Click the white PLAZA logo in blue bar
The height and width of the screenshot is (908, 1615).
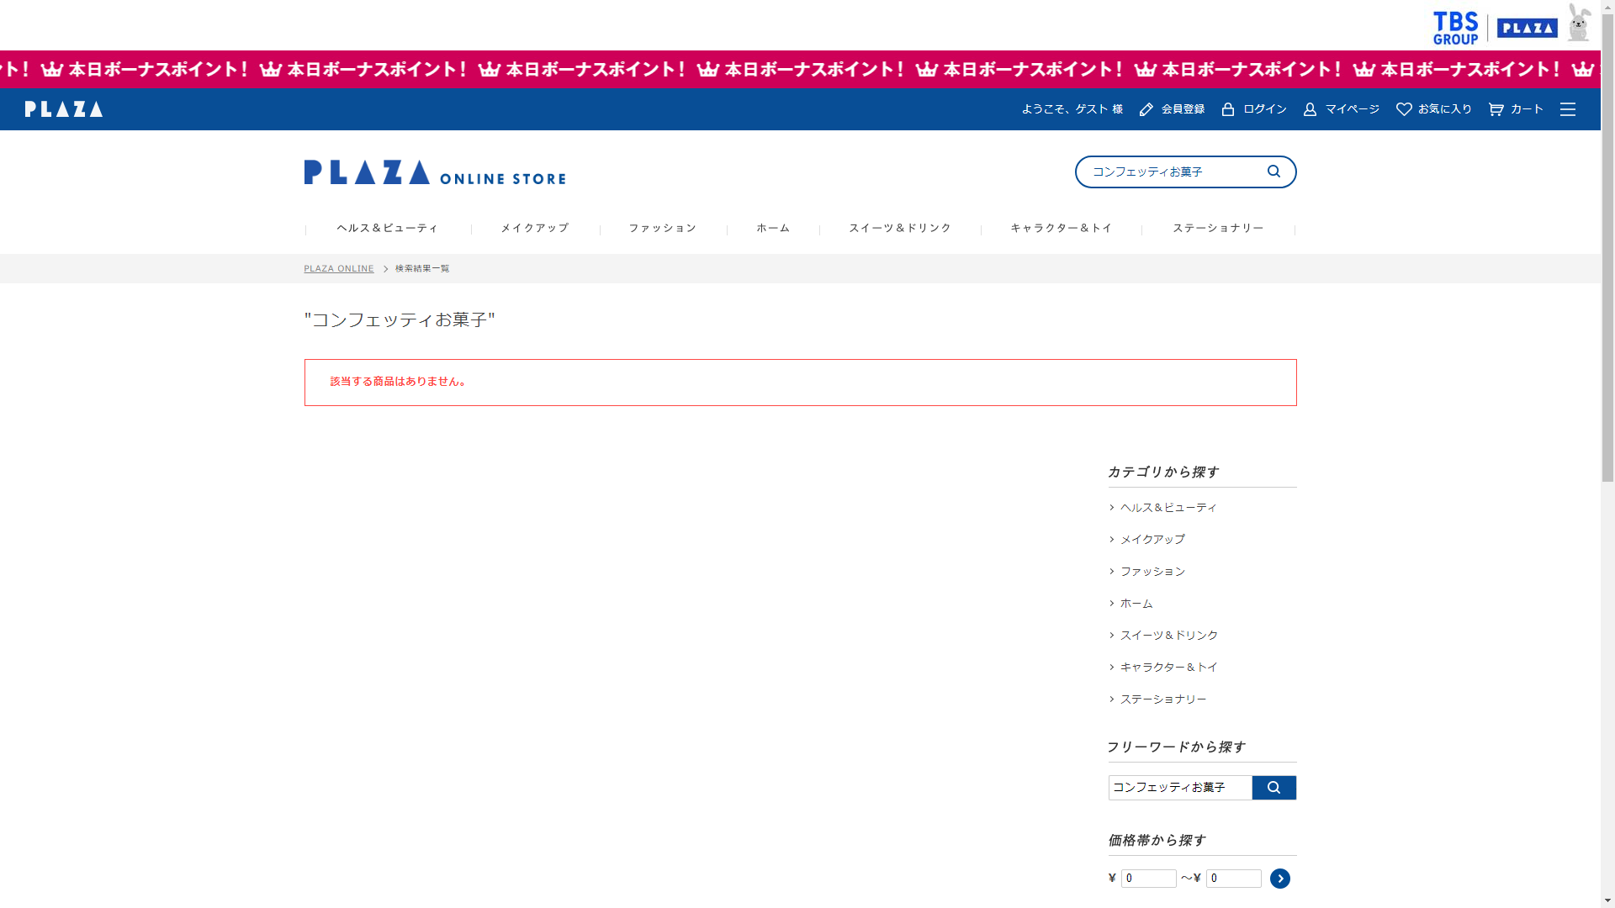coord(64,109)
